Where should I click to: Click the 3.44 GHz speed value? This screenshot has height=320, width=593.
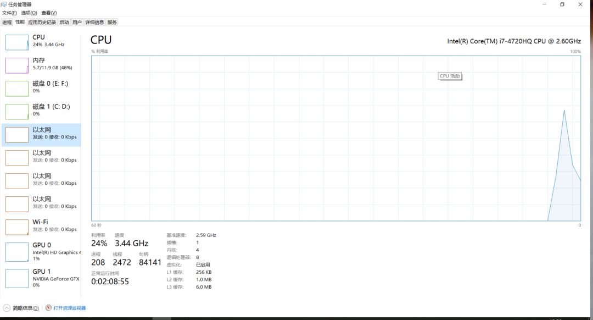(x=132, y=244)
